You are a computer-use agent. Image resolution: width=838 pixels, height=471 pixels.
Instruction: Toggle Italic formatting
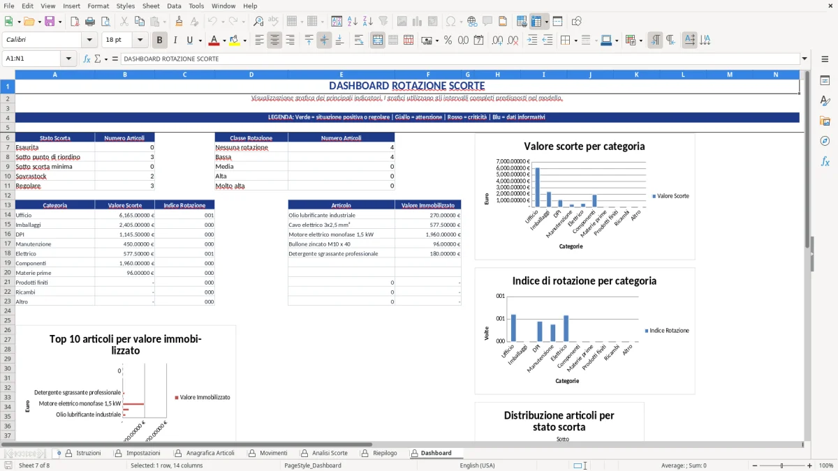[175, 40]
